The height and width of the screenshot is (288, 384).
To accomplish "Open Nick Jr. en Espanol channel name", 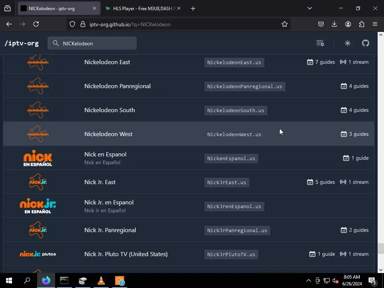I will 109,202.
